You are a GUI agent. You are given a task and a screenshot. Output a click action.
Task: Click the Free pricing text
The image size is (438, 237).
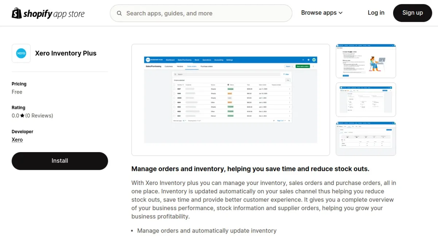point(17,92)
